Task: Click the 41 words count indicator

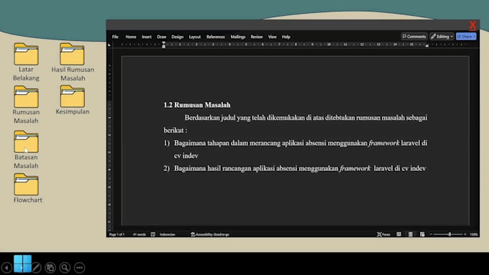Action: (x=140, y=234)
